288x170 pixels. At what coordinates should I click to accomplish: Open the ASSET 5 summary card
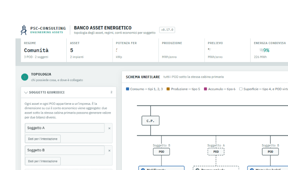(x=90, y=50)
